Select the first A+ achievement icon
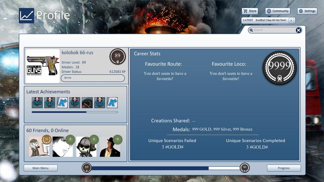The width and height of the screenshot is (324, 182). coord(62,103)
